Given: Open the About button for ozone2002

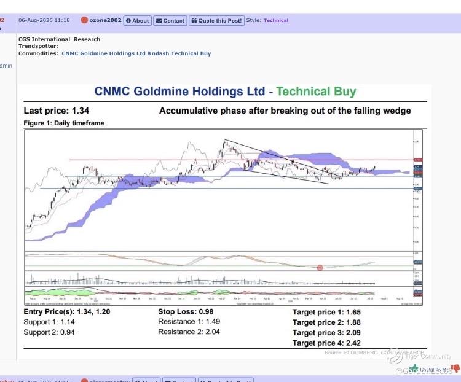Looking at the screenshot, I should click(138, 20).
